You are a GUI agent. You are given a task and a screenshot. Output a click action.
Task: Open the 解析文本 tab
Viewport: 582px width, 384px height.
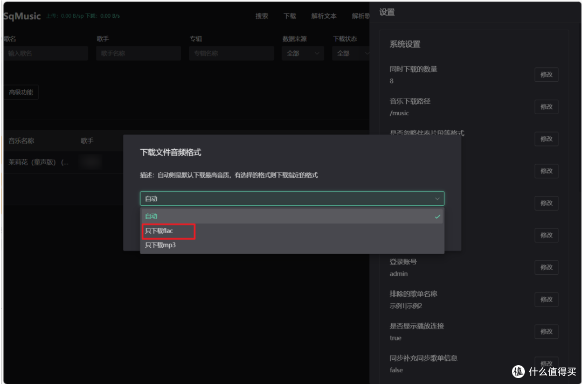pyautogui.click(x=324, y=16)
